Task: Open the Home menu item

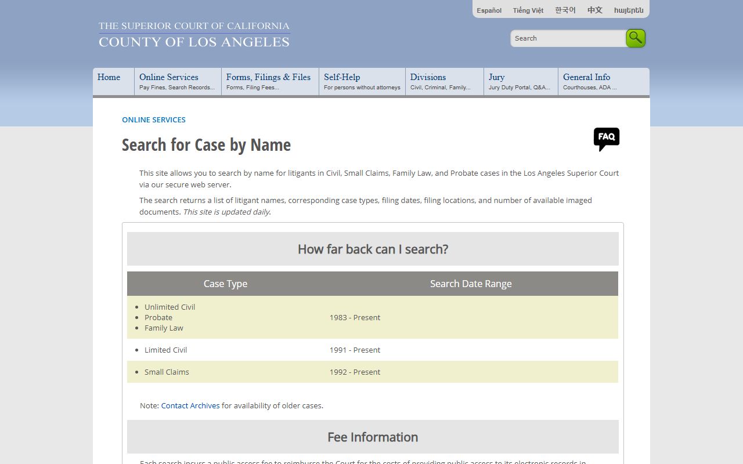Action: point(113,82)
